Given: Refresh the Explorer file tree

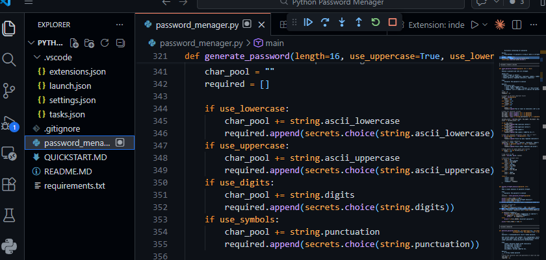Looking at the screenshot, I should click(x=105, y=43).
